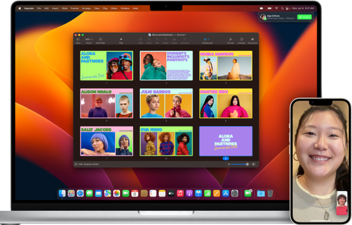This screenshot has width=352, height=225.
Task: Insert a Table from the toolbar
Action: [140, 40]
